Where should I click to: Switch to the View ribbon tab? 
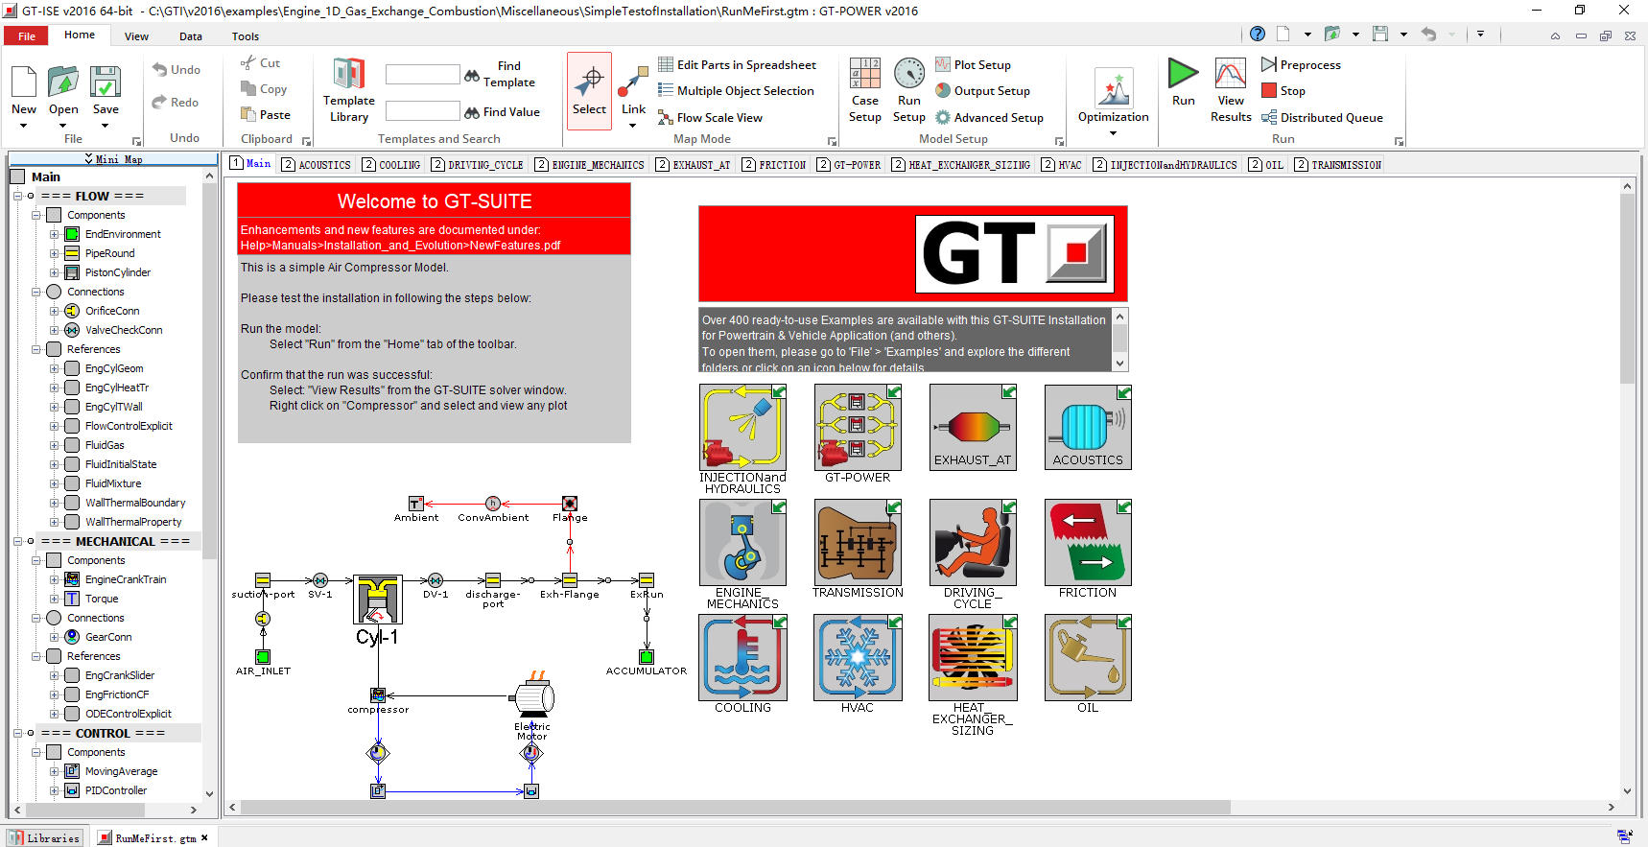136,36
